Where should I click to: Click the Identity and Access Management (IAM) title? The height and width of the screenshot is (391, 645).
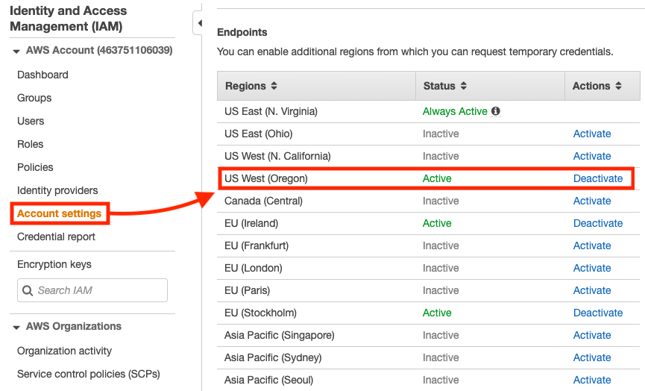(x=69, y=19)
